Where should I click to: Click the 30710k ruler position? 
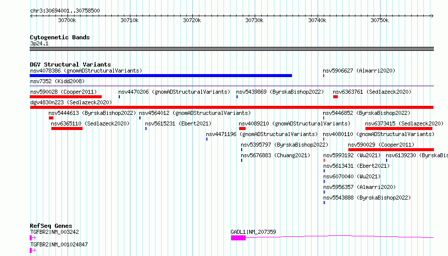point(129,20)
